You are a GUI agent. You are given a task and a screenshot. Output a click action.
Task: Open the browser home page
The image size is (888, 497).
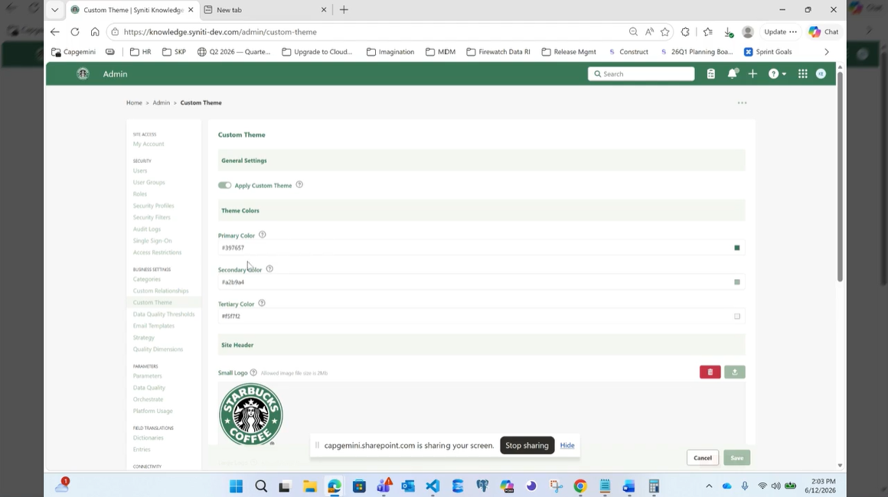point(95,31)
